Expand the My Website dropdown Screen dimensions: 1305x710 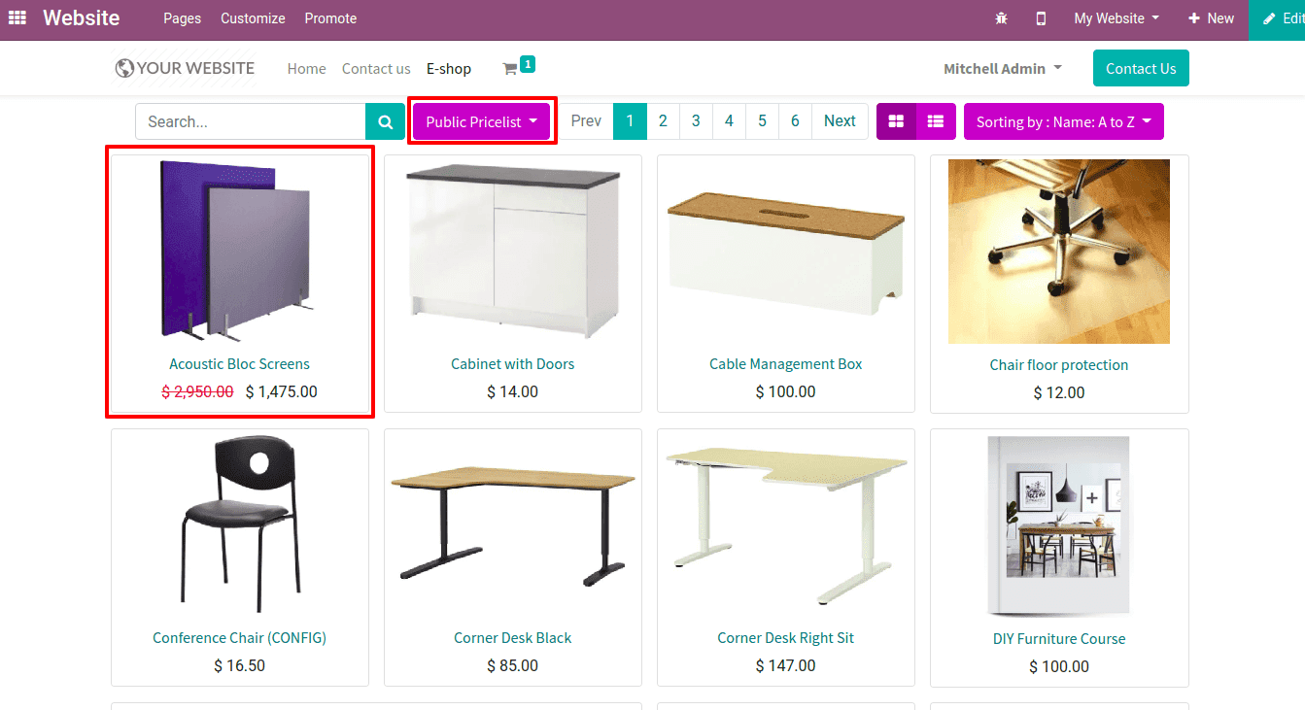pos(1116,18)
